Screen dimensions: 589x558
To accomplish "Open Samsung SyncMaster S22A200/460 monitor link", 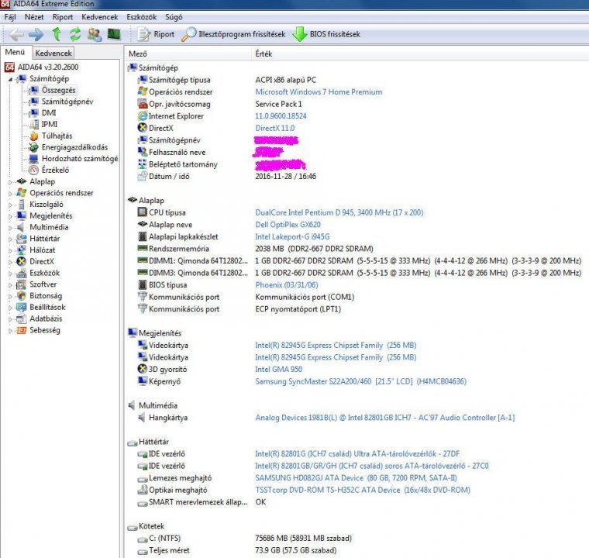I will [x=360, y=381].
